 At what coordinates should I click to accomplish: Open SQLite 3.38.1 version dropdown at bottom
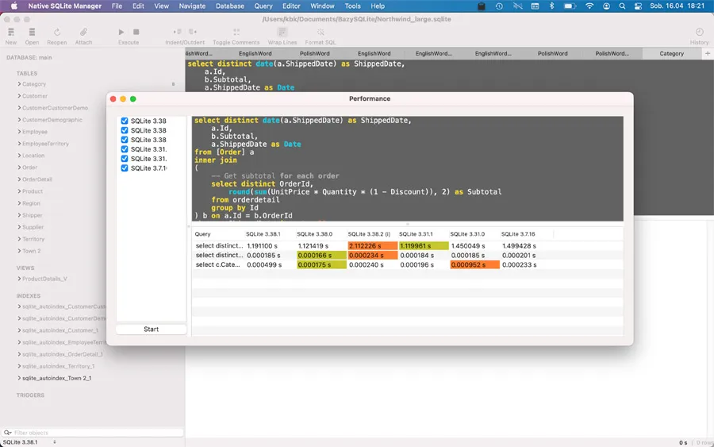(x=30, y=442)
